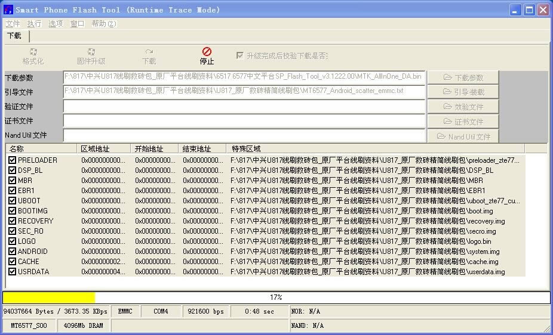Click the folder icon on Nand Util 文件 button
The height and width of the screenshot is (335, 553).
[x=441, y=137]
